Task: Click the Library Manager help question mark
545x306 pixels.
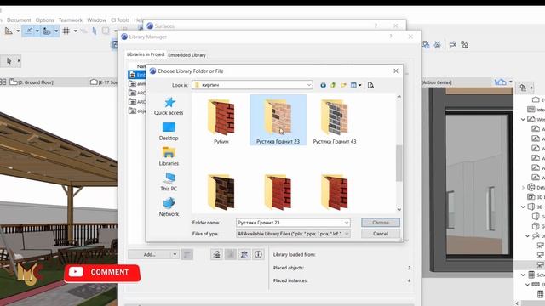Action: point(391,37)
